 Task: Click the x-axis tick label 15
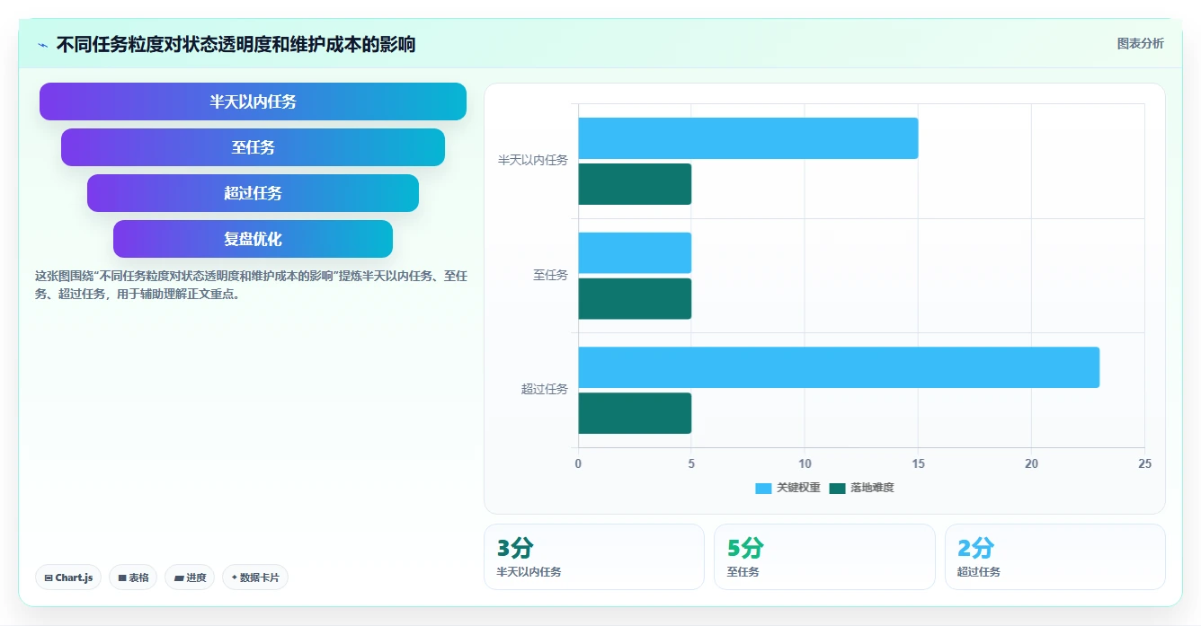pos(918,463)
